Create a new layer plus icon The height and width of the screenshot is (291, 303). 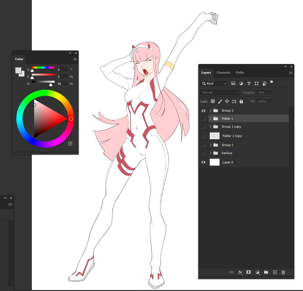pyautogui.click(x=275, y=272)
